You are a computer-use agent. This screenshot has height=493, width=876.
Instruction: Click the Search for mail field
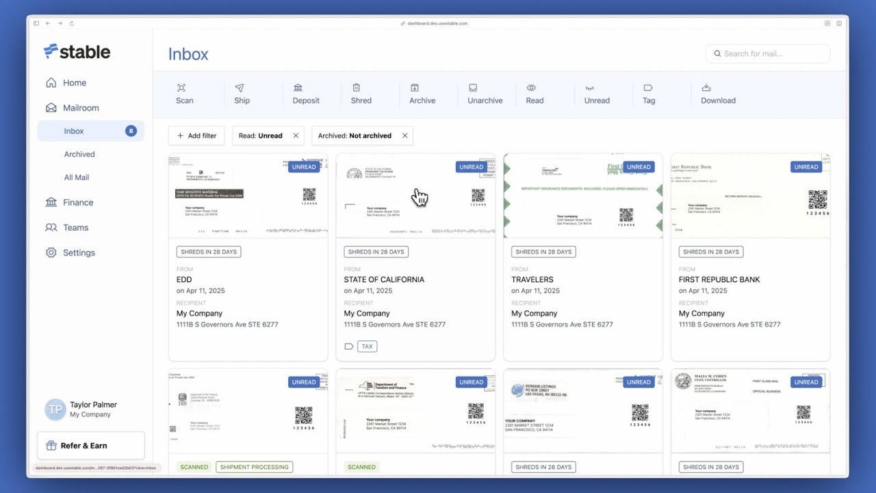coord(768,53)
